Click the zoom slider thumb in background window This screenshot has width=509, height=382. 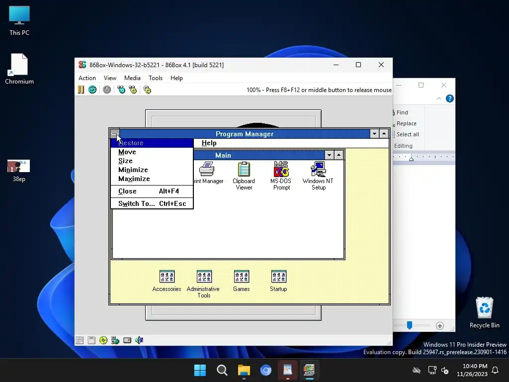(410, 325)
